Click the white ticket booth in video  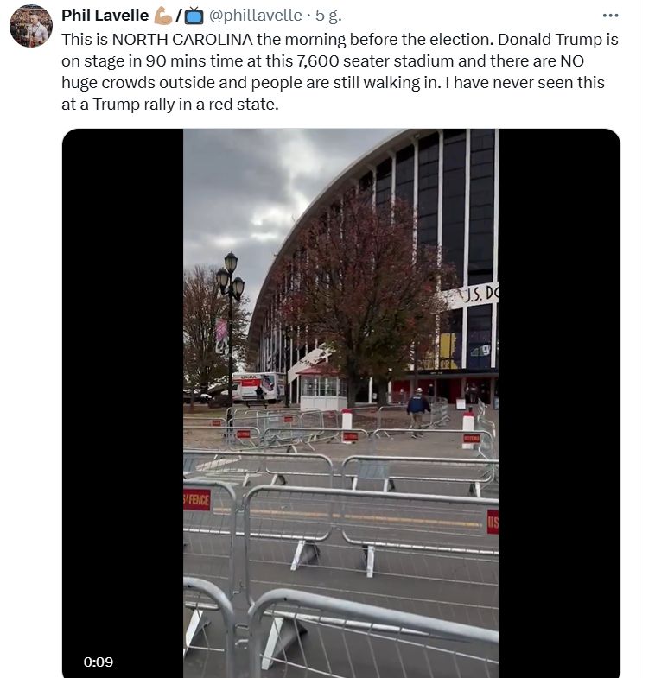tap(322, 388)
